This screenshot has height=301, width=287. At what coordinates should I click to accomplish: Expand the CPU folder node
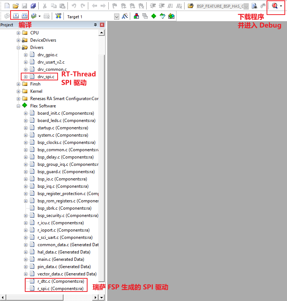point(18,33)
